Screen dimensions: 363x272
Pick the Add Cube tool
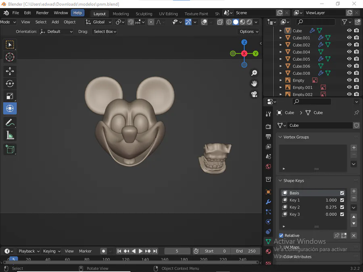[x=10, y=149]
